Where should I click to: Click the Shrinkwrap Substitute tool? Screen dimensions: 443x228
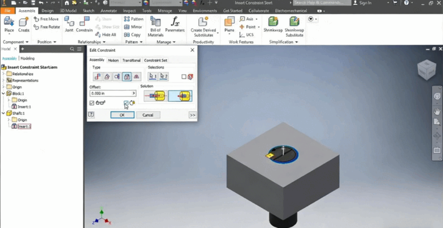(x=295, y=27)
